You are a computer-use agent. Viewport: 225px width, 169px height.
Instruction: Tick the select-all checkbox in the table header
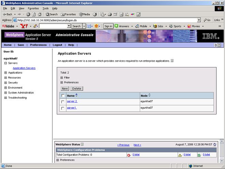click(63, 95)
